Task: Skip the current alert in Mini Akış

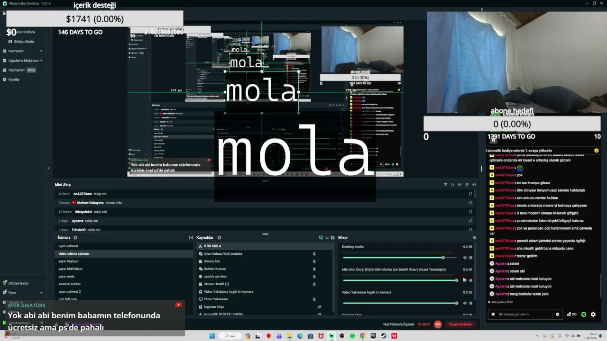Action: tap(460, 185)
